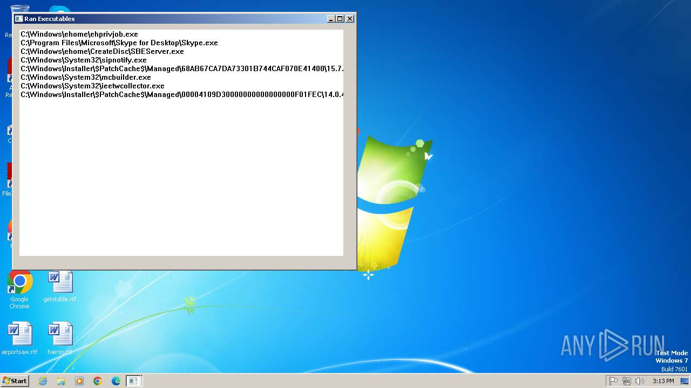This screenshot has width=691, height=388.
Task: Launch Internet Explorer from the taskbar
Action: tap(43, 381)
